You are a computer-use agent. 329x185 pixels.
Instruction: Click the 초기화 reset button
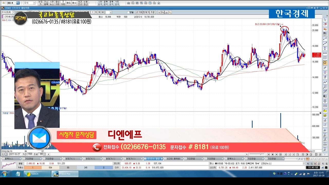(x=139, y=12)
